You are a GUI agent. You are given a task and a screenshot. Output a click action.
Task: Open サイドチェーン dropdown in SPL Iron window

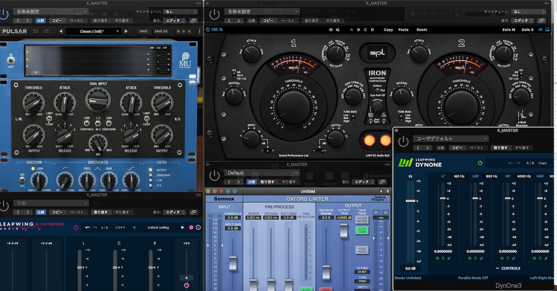[x=529, y=11]
